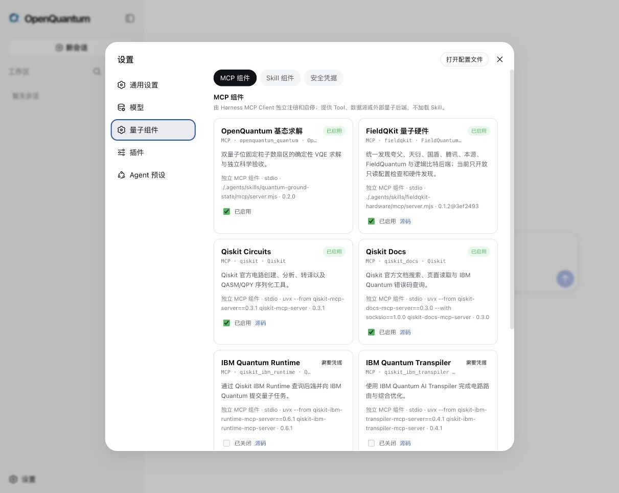The height and width of the screenshot is (493, 619).
Task: Open 源码 link for IBM Quantum Transpiler
Action: click(405, 443)
